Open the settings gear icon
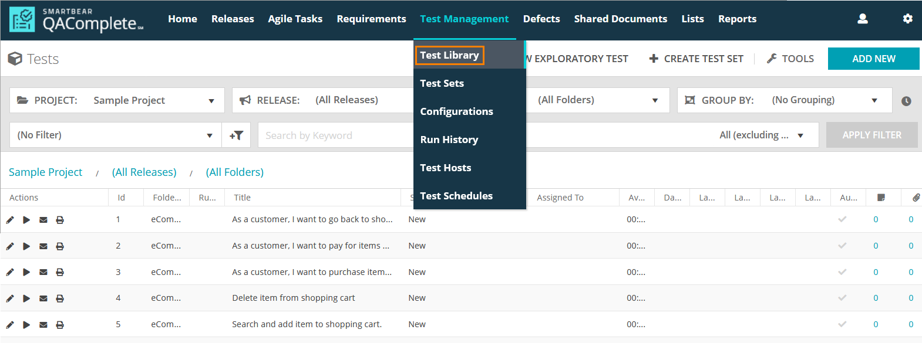 (907, 19)
